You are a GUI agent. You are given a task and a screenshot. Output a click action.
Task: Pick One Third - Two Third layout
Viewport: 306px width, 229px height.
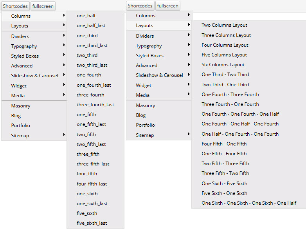click(x=225, y=75)
